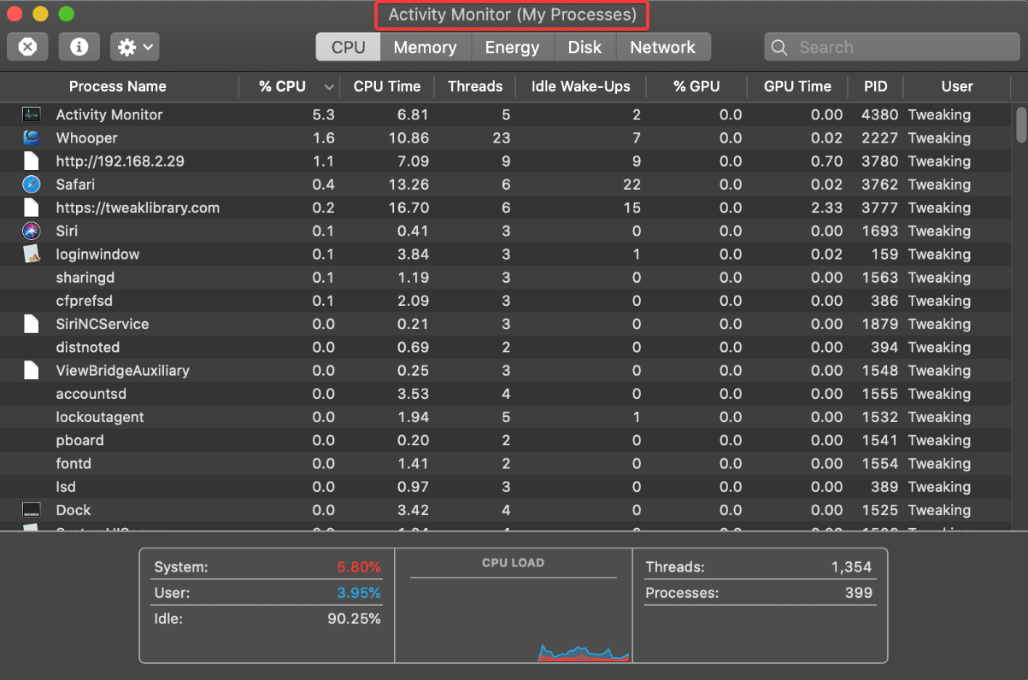This screenshot has width=1028, height=680.
Task: Open the Inspect process info icon
Action: tap(79, 47)
